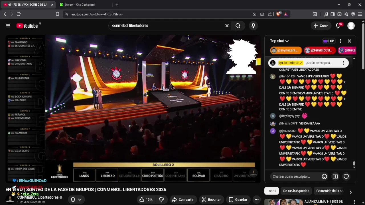
Task: Open the chat three-dot options menu
Action: coord(340,41)
